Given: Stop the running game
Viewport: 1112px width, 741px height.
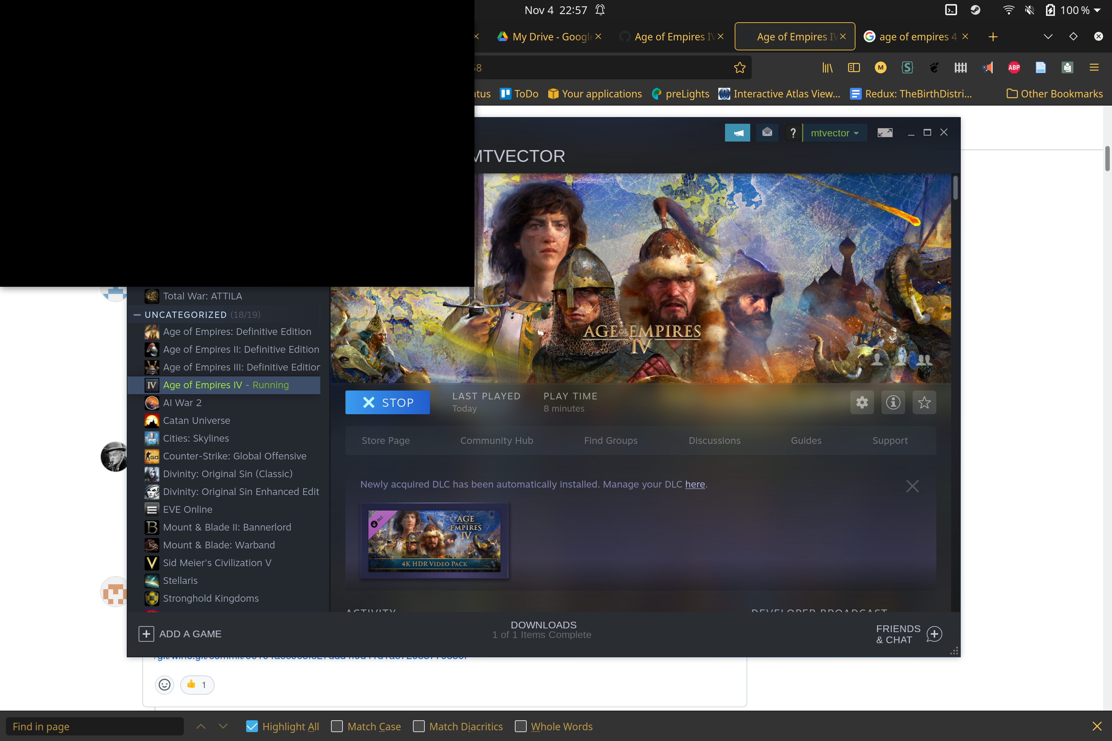Looking at the screenshot, I should click(x=387, y=403).
